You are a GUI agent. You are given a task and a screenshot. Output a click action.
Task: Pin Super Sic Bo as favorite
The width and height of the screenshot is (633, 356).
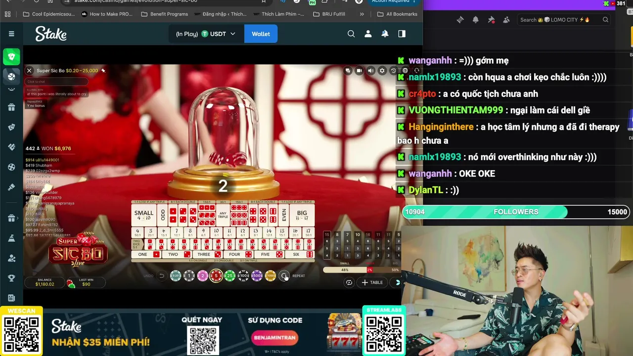pyautogui.click(x=103, y=71)
